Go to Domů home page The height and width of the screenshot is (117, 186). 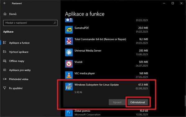click(x=13, y=14)
